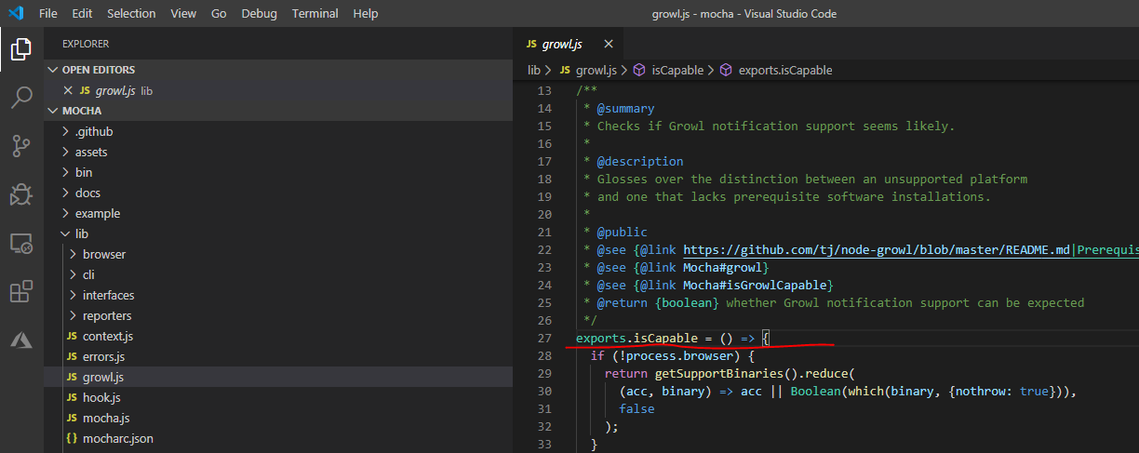Expand the .github folder
The height and width of the screenshot is (453, 1139).
(278, 131)
